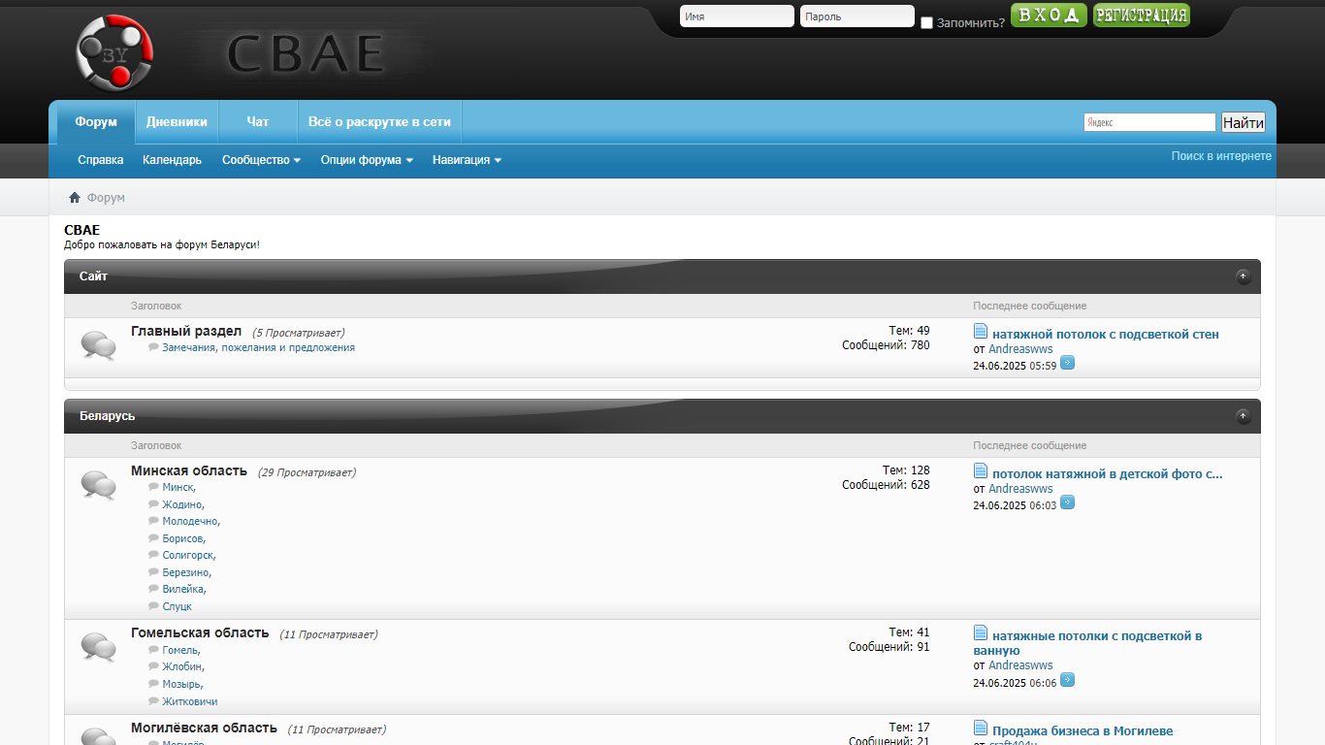
Task: Switch to the Дневники tab
Action: [177, 122]
